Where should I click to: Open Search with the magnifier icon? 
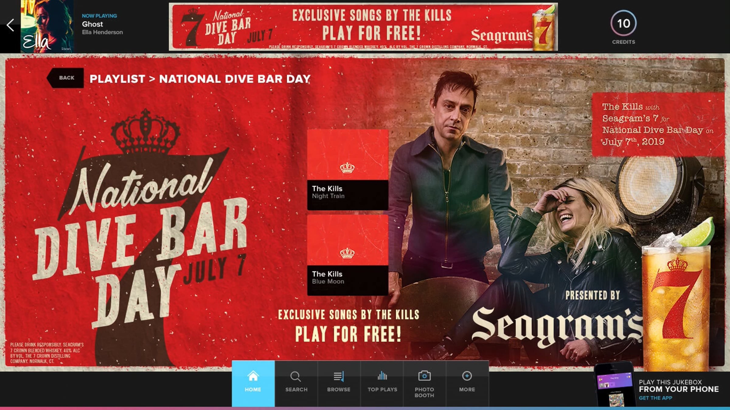pos(296,384)
